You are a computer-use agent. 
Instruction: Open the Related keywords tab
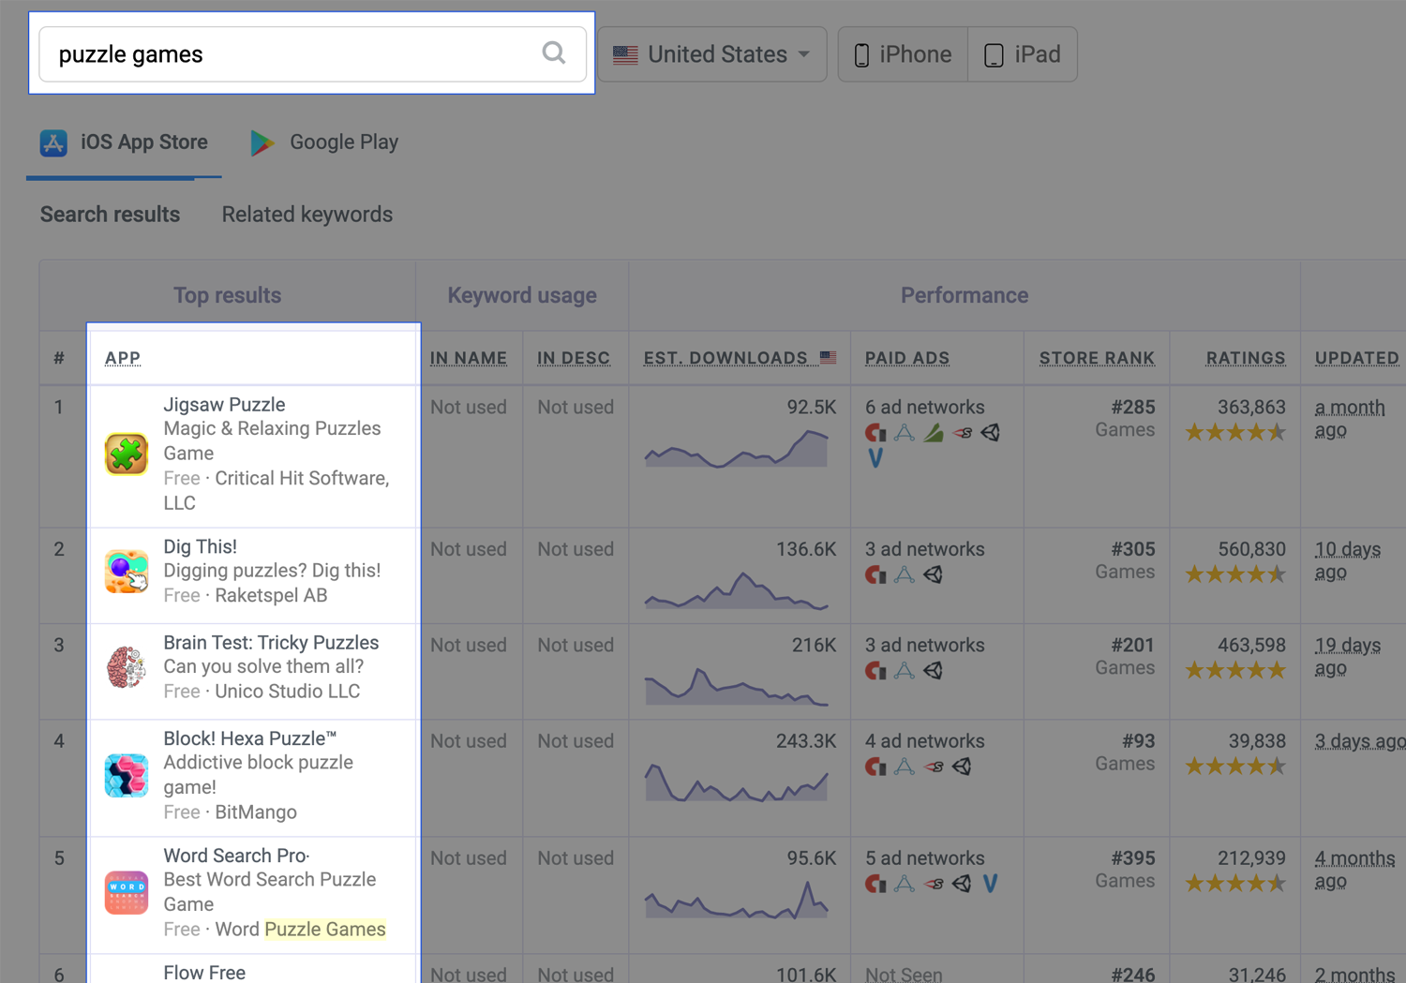pyautogui.click(x=307, y=215)
